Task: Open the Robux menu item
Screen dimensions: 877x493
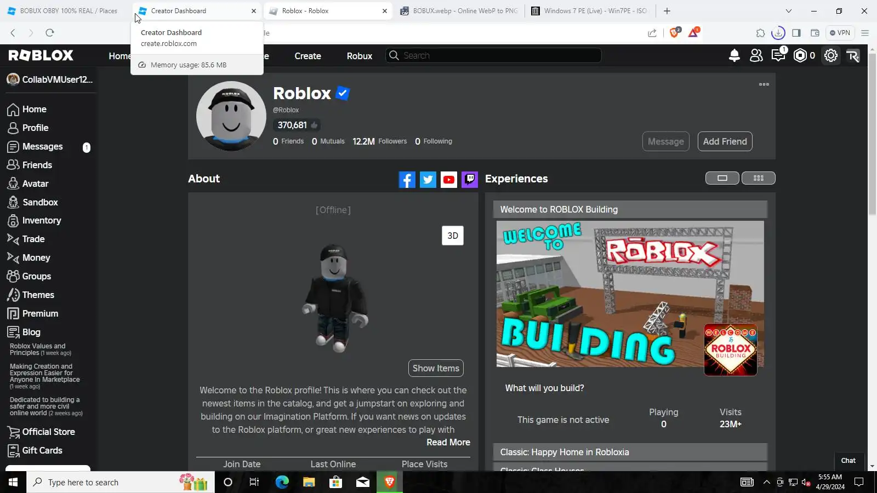Action: [x=360, y=56]
